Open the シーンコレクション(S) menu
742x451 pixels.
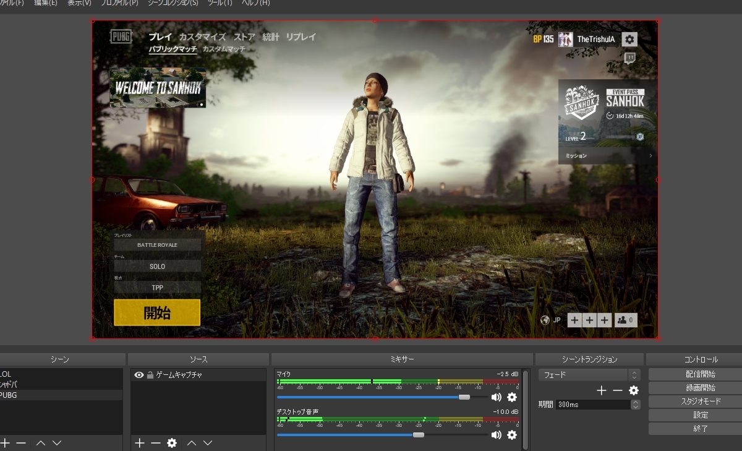click(x=173, y=3)
